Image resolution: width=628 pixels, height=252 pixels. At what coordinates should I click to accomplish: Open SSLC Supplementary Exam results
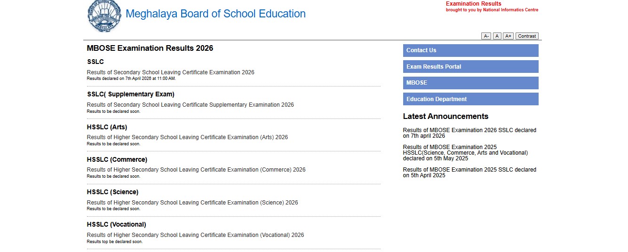coord(131,94)
